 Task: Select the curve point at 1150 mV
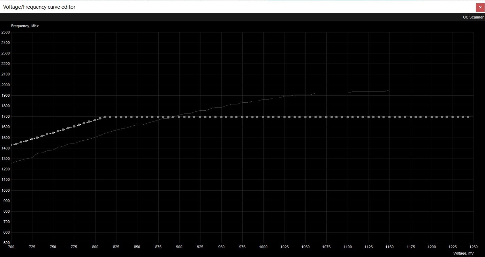(x=389, y=117)
